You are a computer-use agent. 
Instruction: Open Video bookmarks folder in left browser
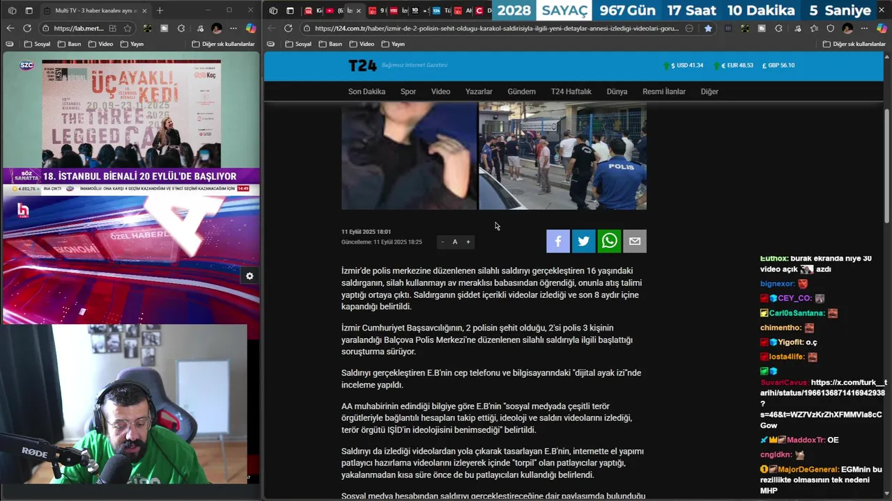(101, 44)
